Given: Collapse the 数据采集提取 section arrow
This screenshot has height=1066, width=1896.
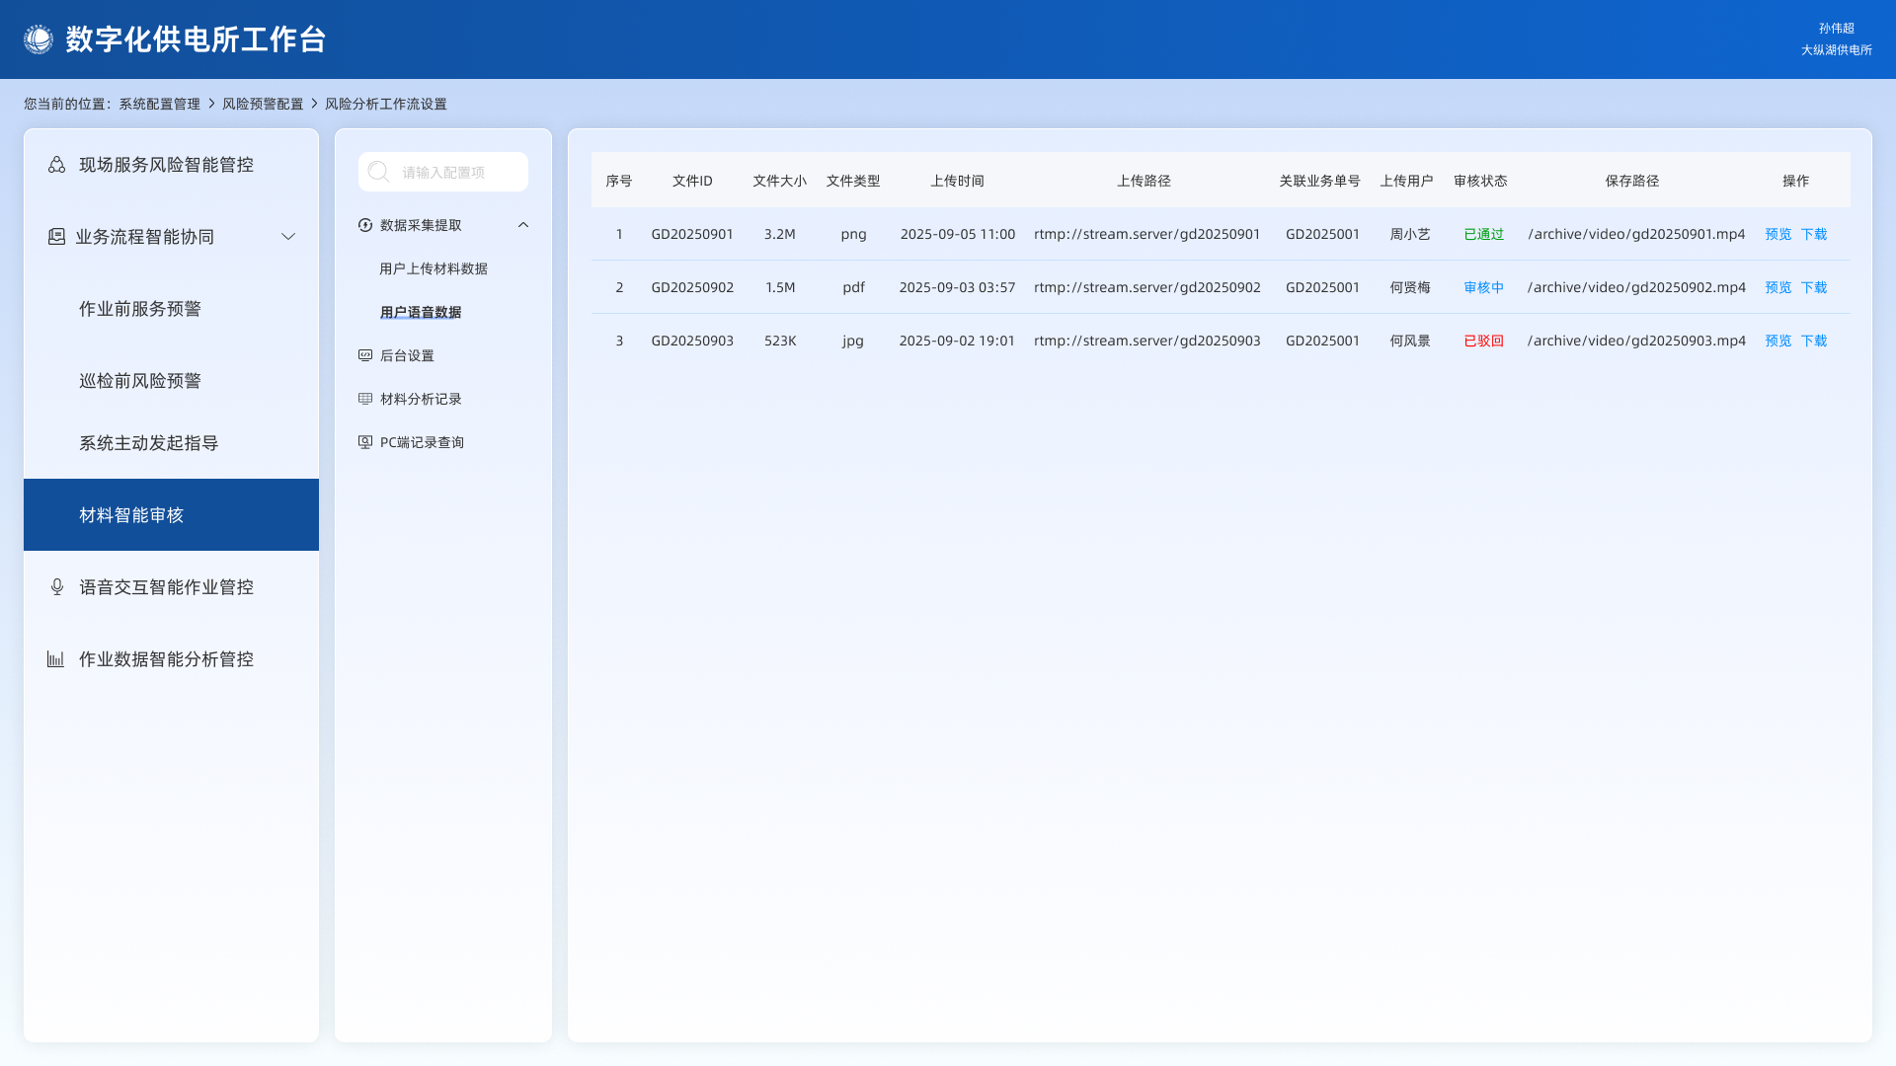Looking at the screenshot, I should pos(523,225).
